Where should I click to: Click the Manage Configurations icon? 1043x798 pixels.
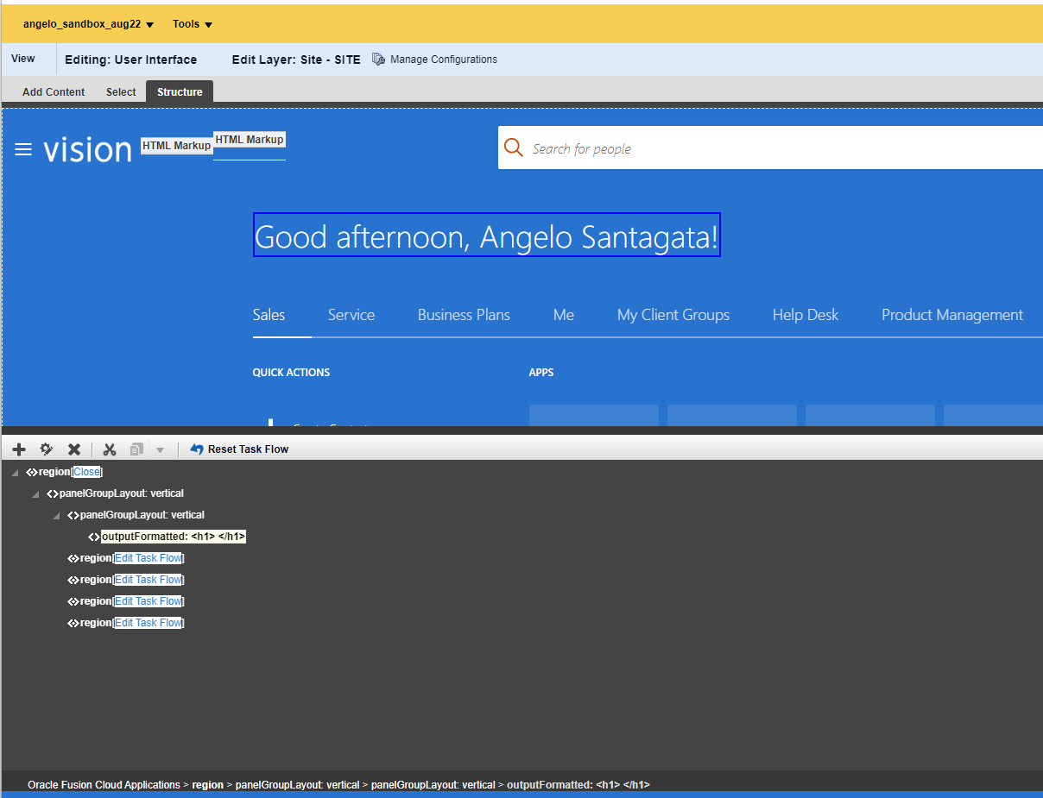pos(378,60)
